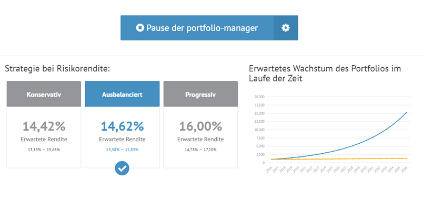Click Erwartetes Wachstum des Portfolios heading

(x=325, y=73)
